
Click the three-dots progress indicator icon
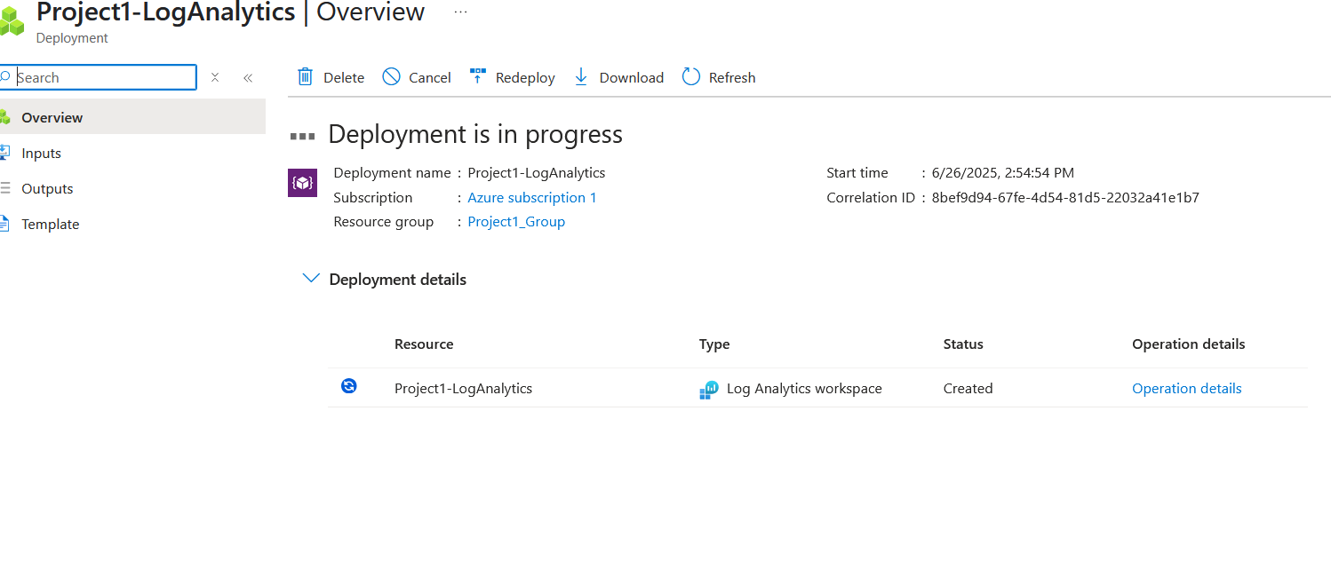303,136
